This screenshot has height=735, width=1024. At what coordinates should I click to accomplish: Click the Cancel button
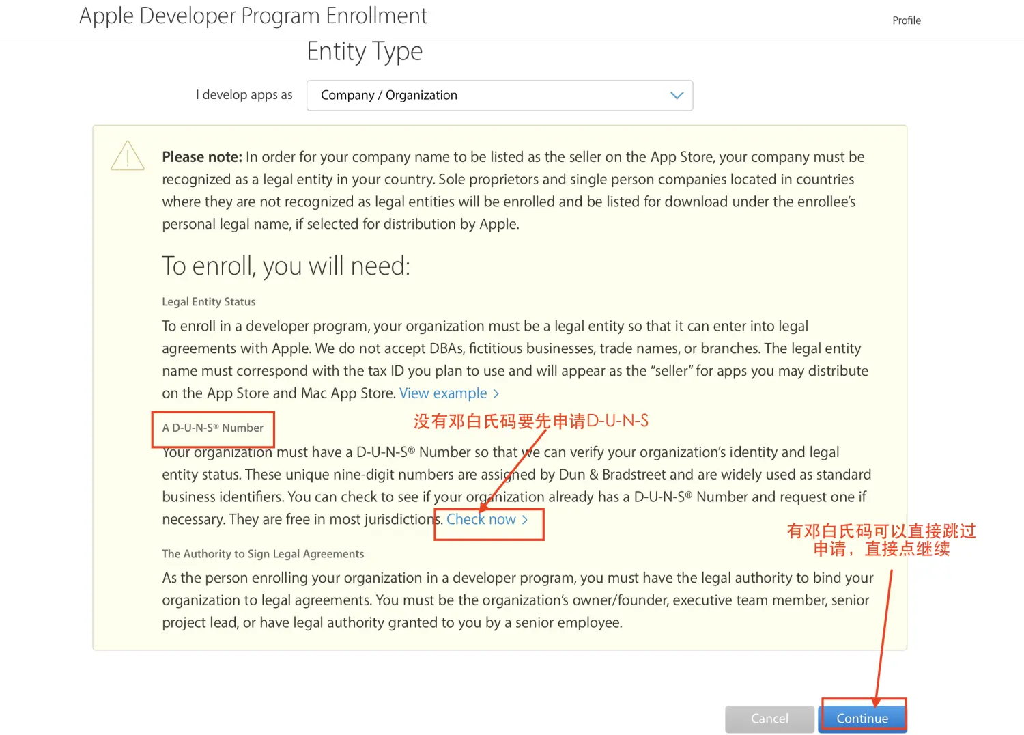(x=769, y=719)
